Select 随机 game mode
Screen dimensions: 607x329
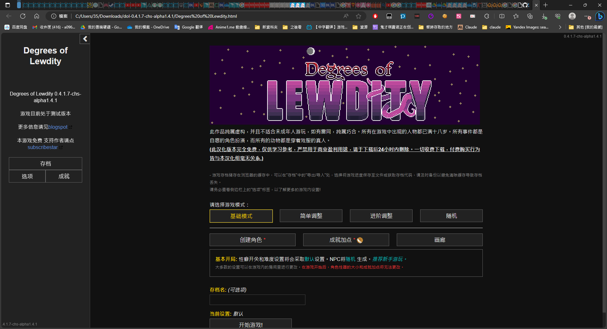pyautogui.click(x=451, y=216)
